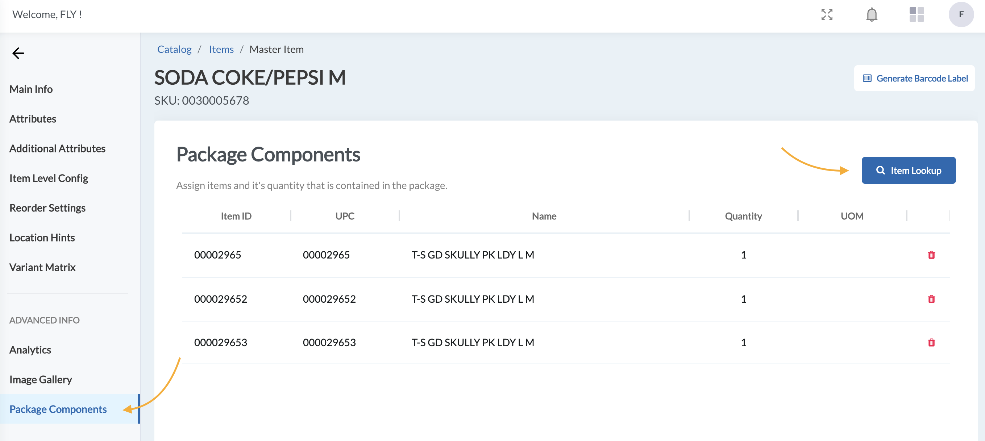Image resolution: width=985 pixels, height=441 pixels.
Task: Open Item Level Config section
Action: [x=49, y=178]
